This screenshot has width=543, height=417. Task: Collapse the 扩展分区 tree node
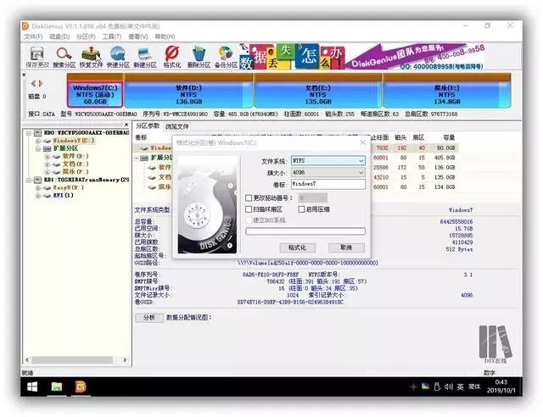(x=37, y=148)
